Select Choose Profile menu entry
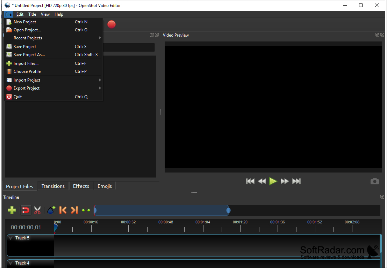This screenshot has width=387, height=268. (53, 71)
